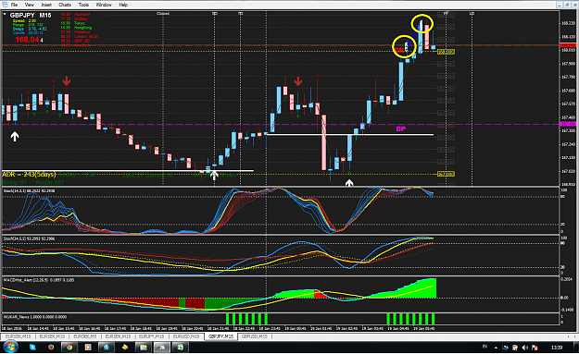Image resolution: width=579 pixels, height=354 pixels.
Task: Click the magenta DP pivot label
Action: coord(400,128)
